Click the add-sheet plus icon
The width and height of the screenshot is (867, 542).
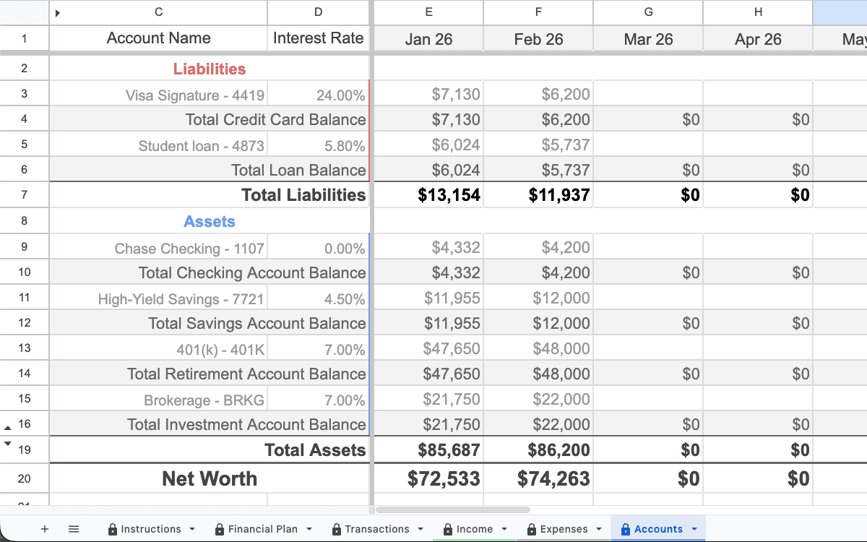click(44, 528)
